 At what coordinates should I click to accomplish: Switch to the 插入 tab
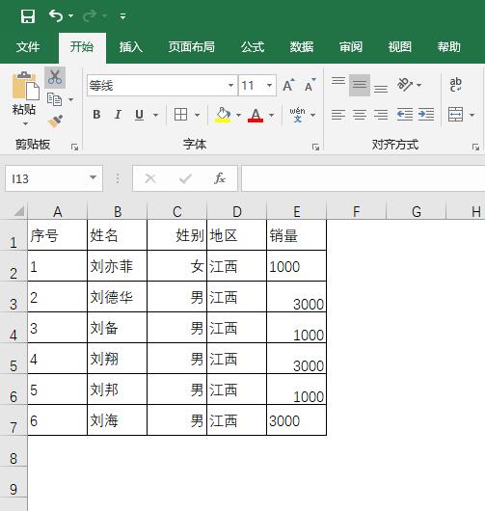point(131,47)
